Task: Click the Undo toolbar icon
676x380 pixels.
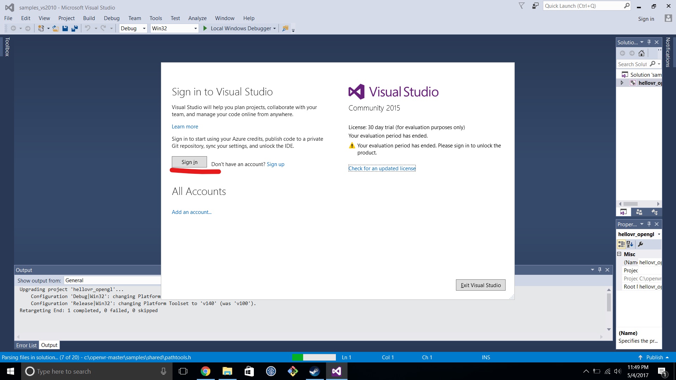Action: (x=88, y=28)
